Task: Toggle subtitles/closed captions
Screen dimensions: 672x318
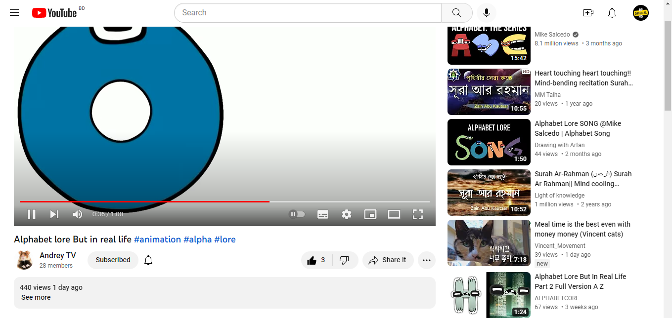Action: 323,214
